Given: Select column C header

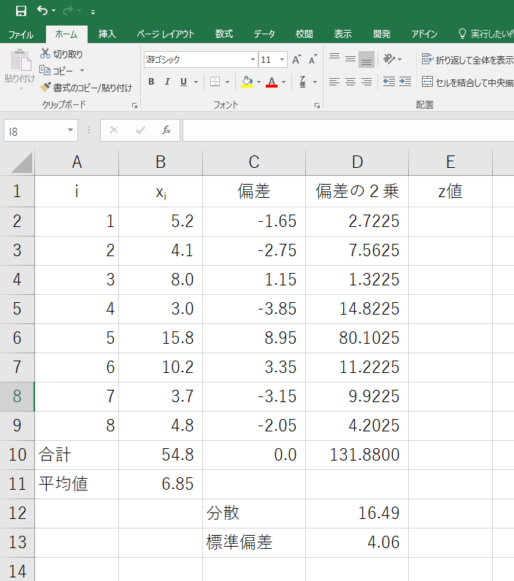Looking at the screenshot, I should click(254, 162).
